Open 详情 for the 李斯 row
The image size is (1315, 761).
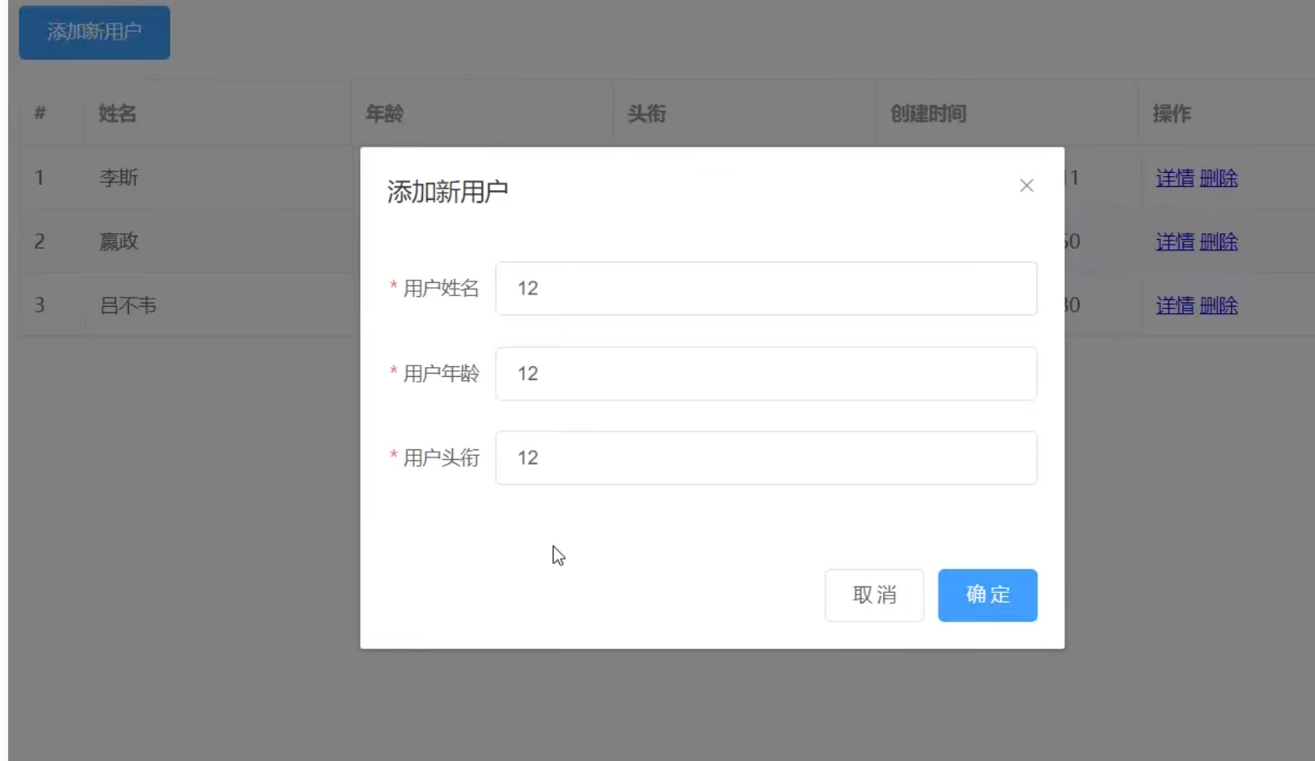[1174, 179]
